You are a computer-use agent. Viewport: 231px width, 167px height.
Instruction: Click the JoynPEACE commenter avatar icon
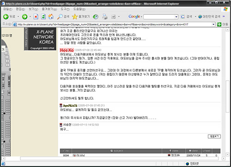pos(61,106)
